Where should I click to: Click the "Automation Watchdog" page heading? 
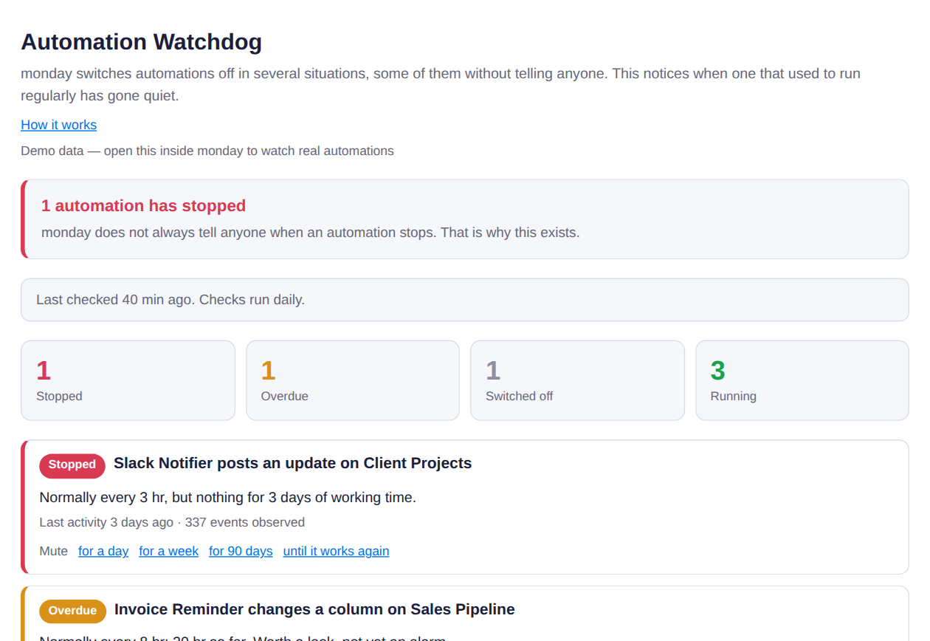tap(141, 42)
